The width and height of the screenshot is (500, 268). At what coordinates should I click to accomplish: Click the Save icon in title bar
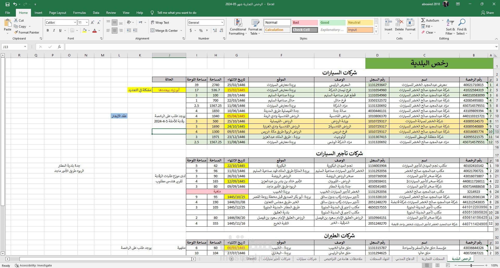(7, 4)
